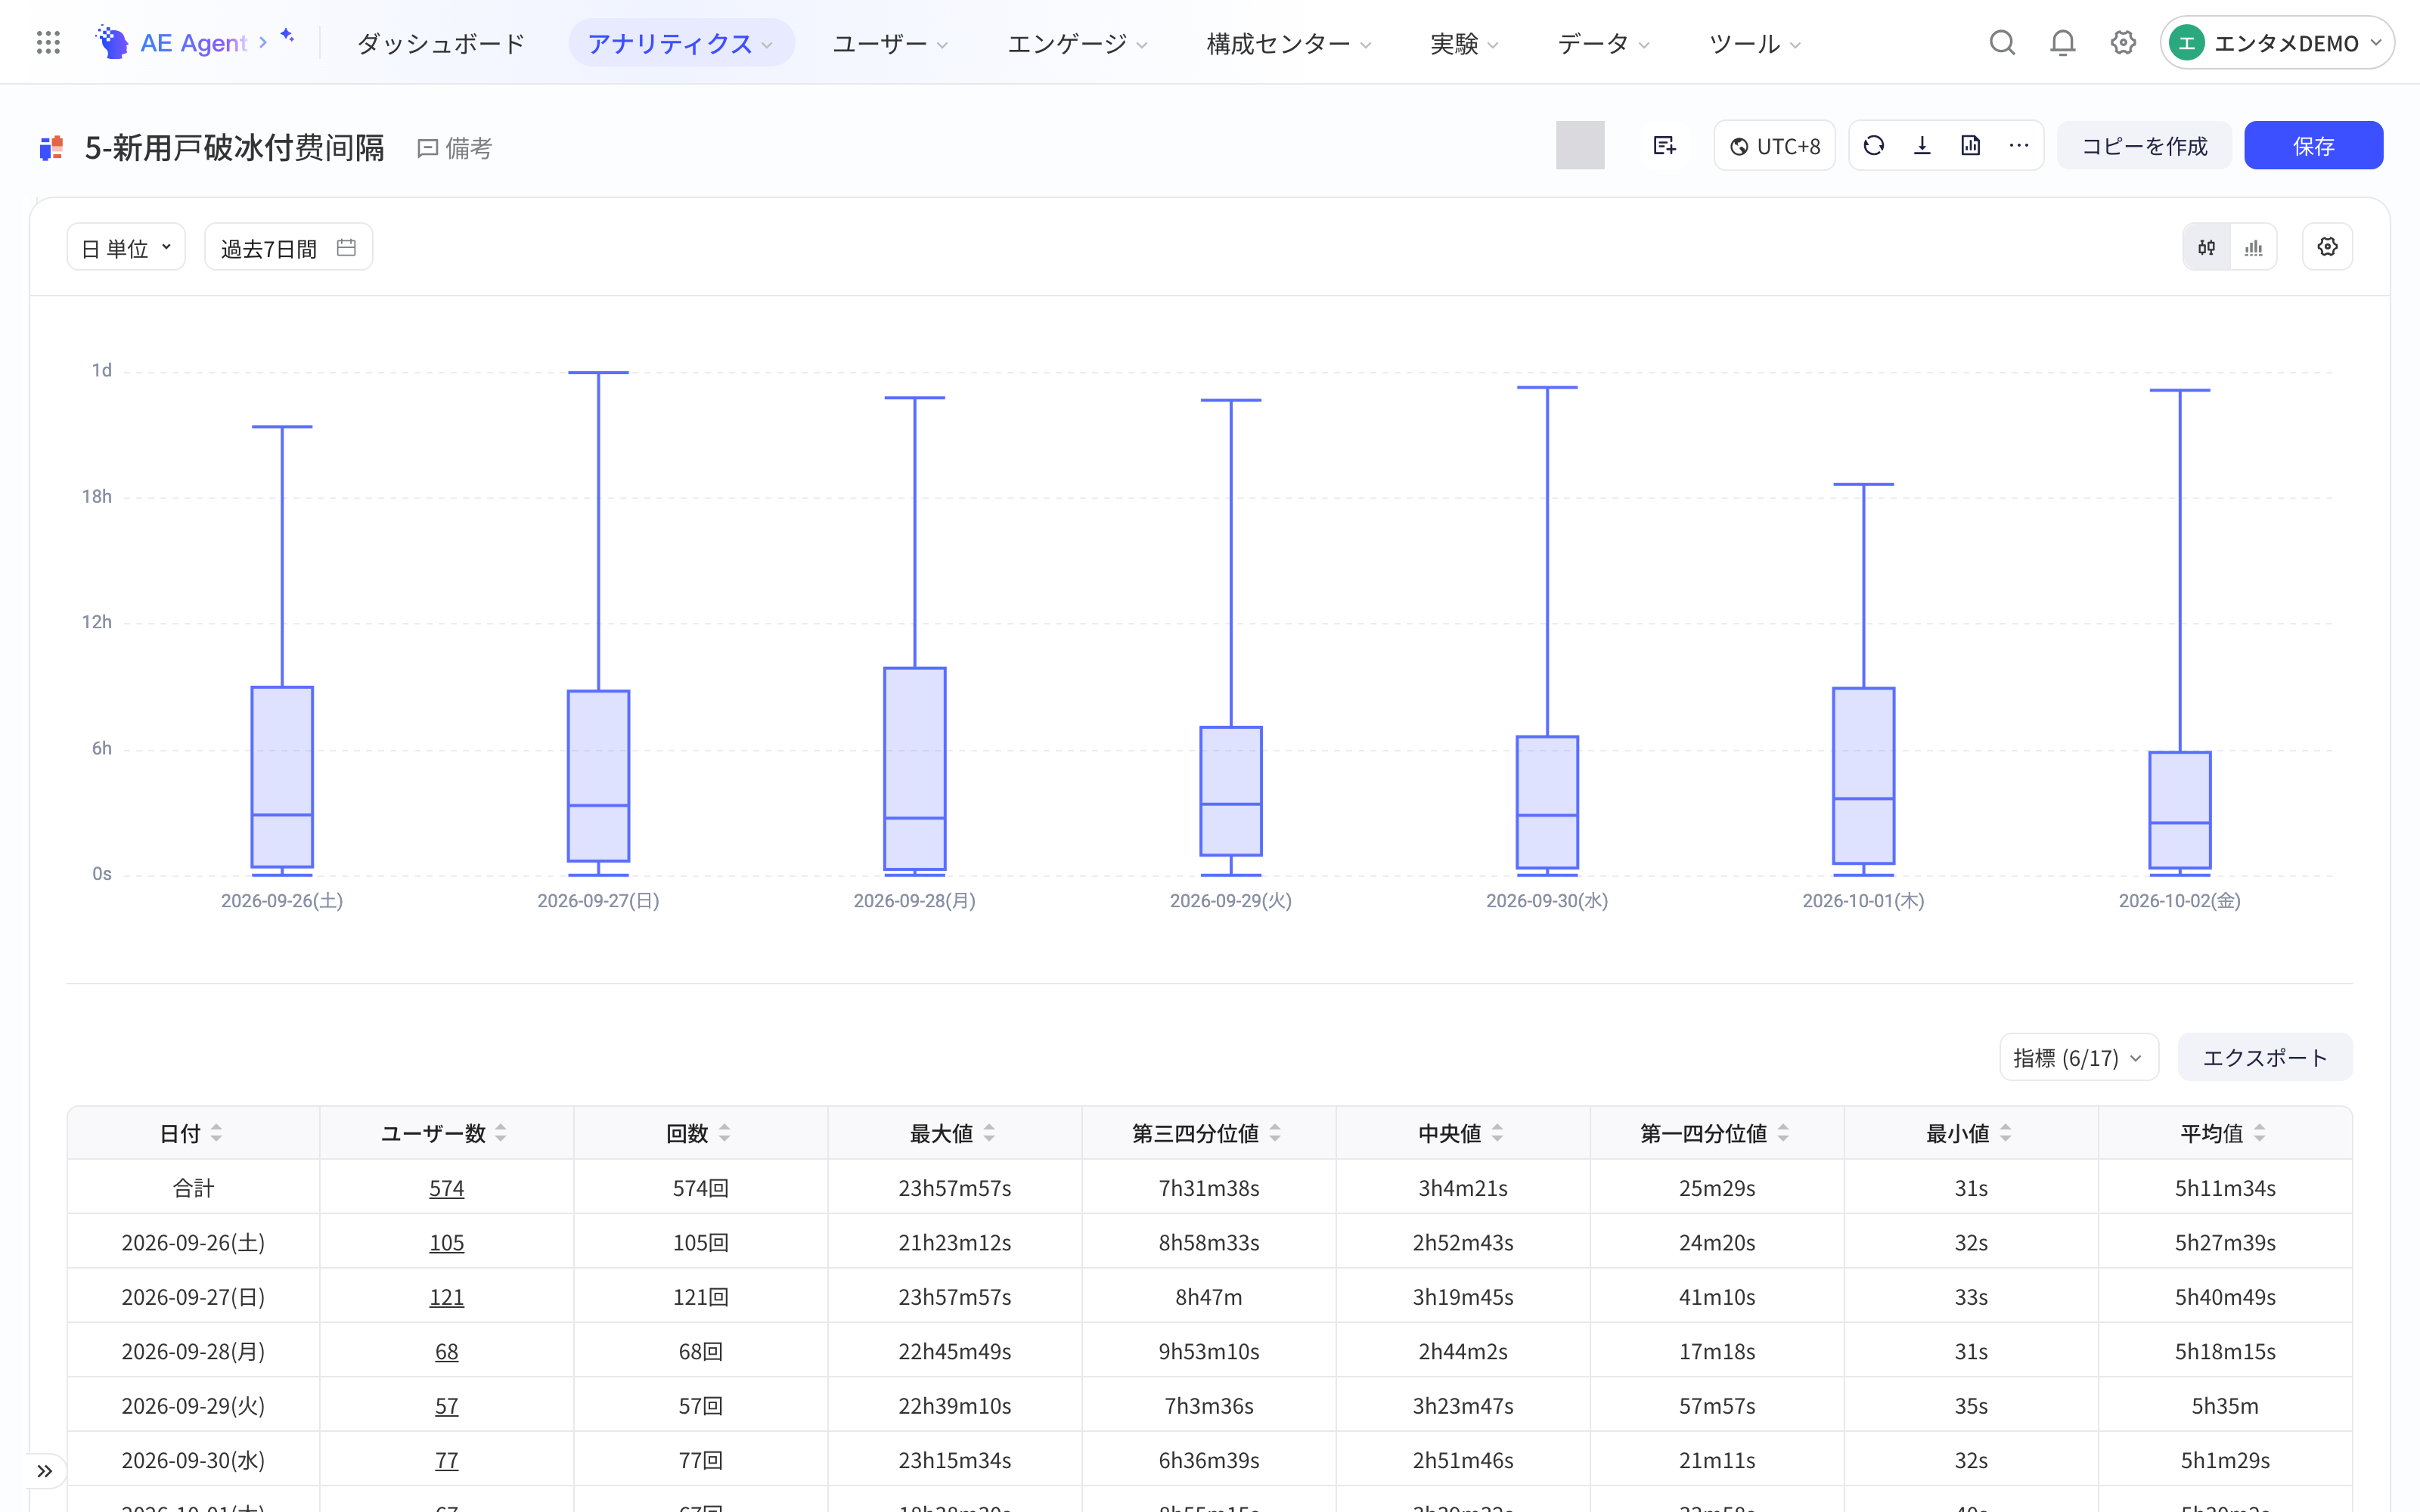Sort table by 平均値 column

2260,1133
